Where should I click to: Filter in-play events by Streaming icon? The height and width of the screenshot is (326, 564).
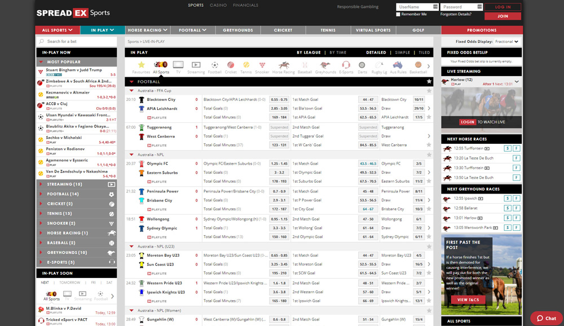(x=196, y=67)
